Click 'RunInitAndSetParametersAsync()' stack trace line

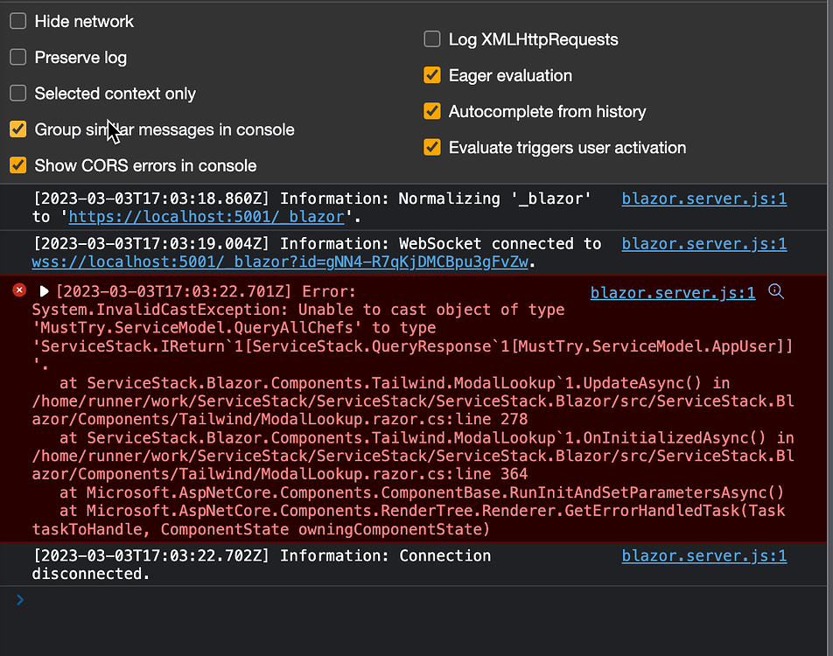(422, 492)
